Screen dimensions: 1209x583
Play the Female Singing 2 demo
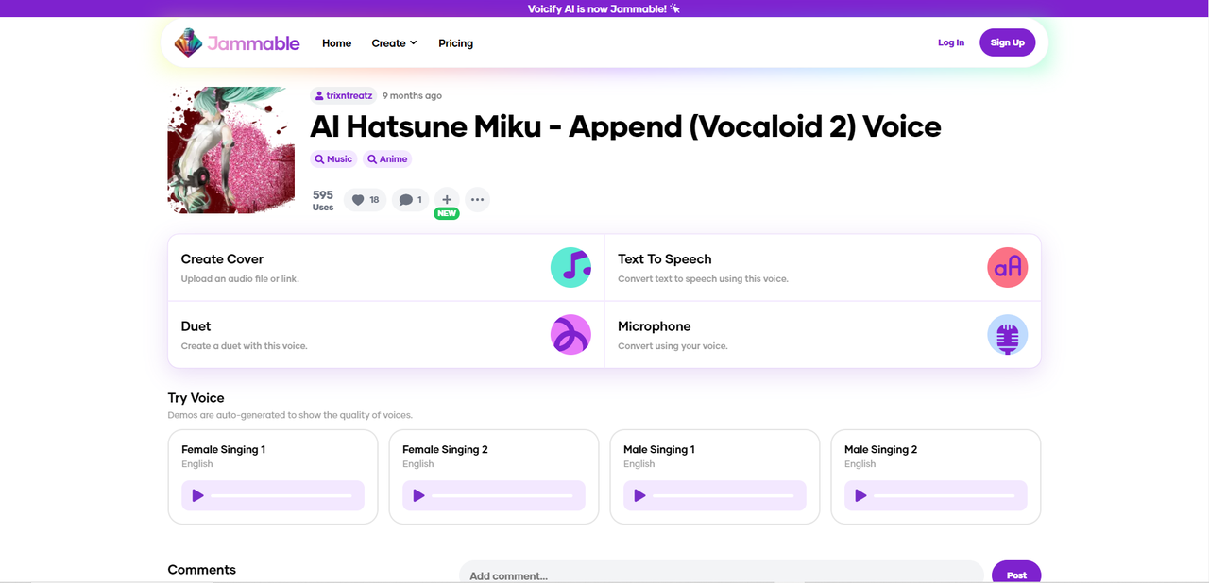[418, 495]
